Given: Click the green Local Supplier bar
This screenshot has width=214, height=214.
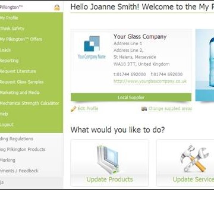Looking at the screenshot, I should (131, 97).
